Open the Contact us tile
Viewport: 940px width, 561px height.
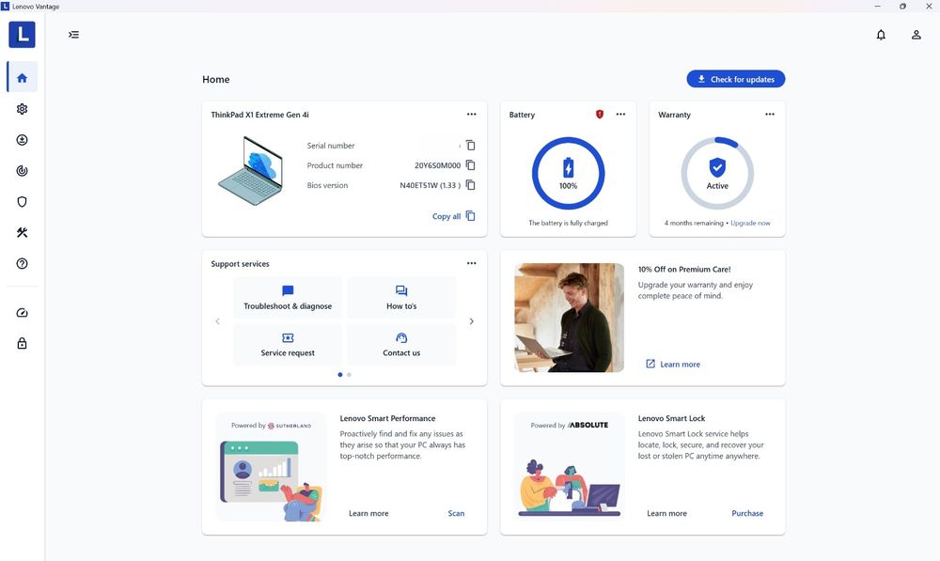401,345
